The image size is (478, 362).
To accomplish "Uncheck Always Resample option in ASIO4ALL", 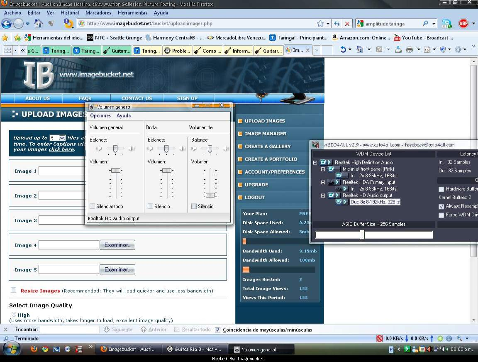I will click(x=441, y=206).
